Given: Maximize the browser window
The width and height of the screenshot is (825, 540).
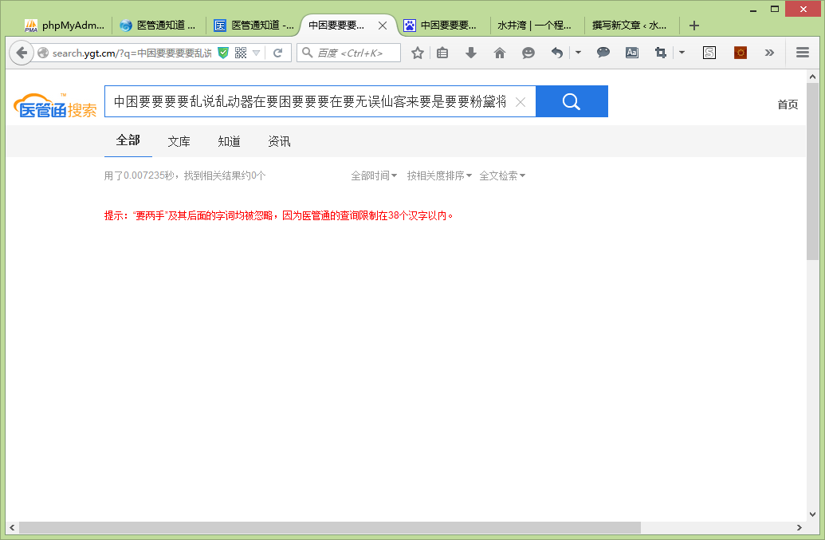Looking at the screenshot, I should coord(775,9).
